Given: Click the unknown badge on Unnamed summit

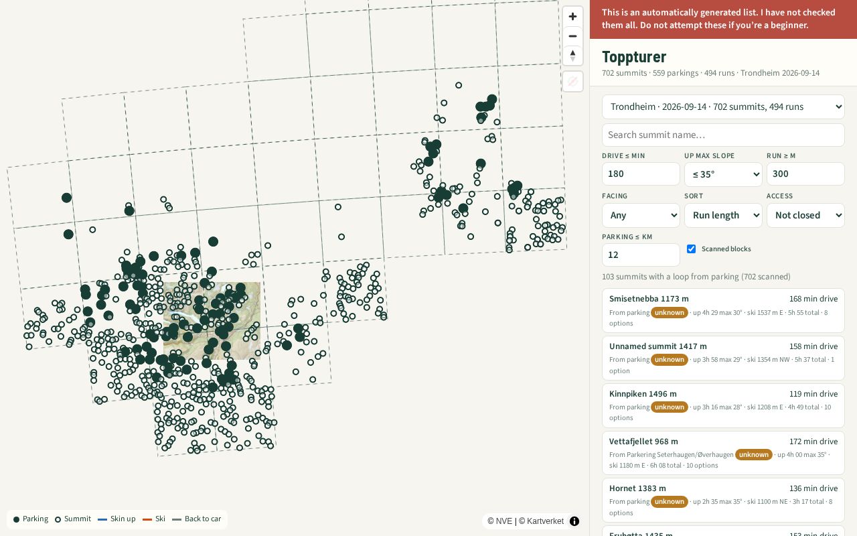Looking at the screenshot, I should [x=670, y=360].
